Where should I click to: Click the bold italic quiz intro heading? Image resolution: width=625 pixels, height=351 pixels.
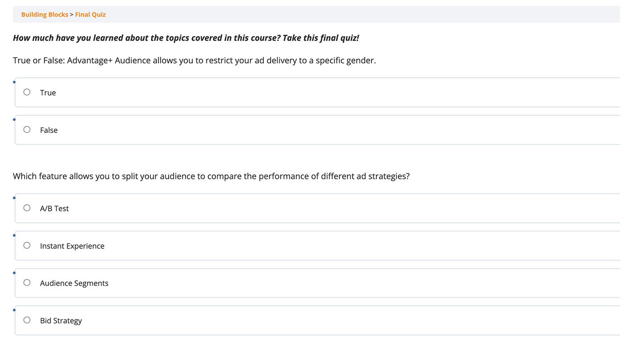(186, 38)
